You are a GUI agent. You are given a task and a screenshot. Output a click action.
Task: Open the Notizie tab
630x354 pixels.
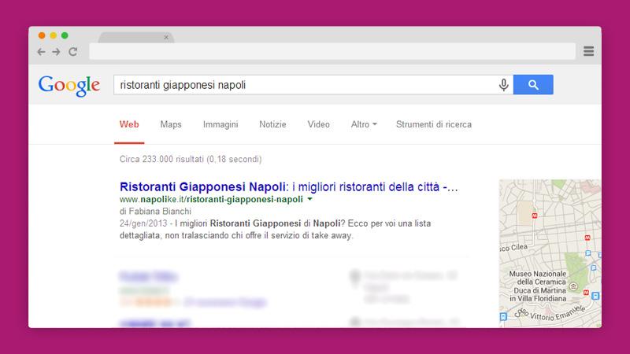pos(272,124)
